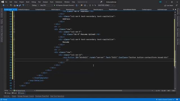180x101 pixels.
Task: Expand the IIS Express run target arrow
Action: [75, 5]
